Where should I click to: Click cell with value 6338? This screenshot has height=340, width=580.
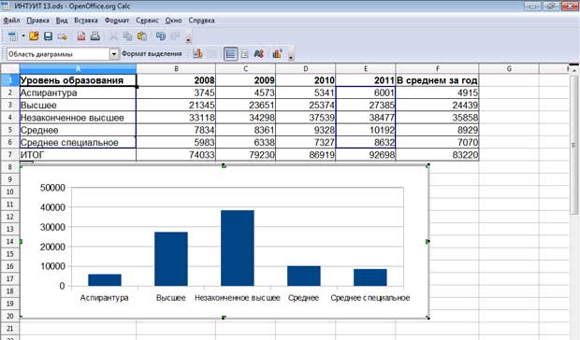pyautogui.click(x=246, y=143)
